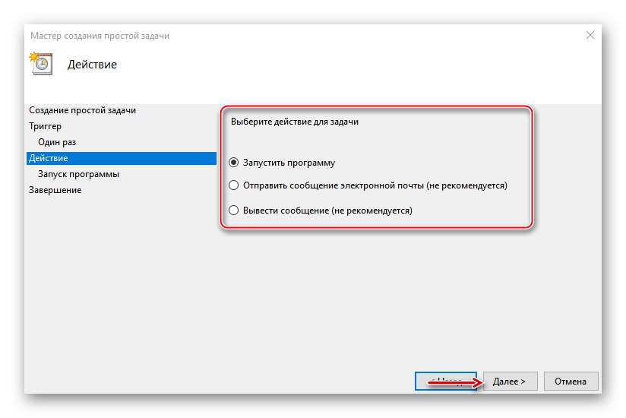The height and width of the screenshot is (418, 626).
Task: Click the "Вывести сообщение (не рекомендуется)" label text
Action: tap(327, 211)
